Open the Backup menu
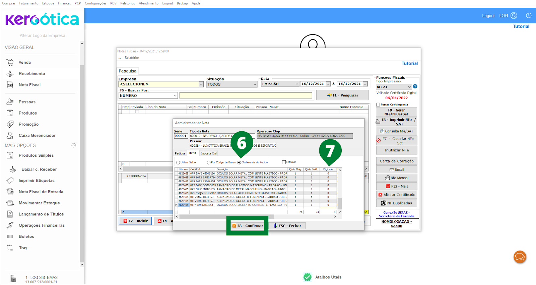536x285 pixels. coord(182,3)
